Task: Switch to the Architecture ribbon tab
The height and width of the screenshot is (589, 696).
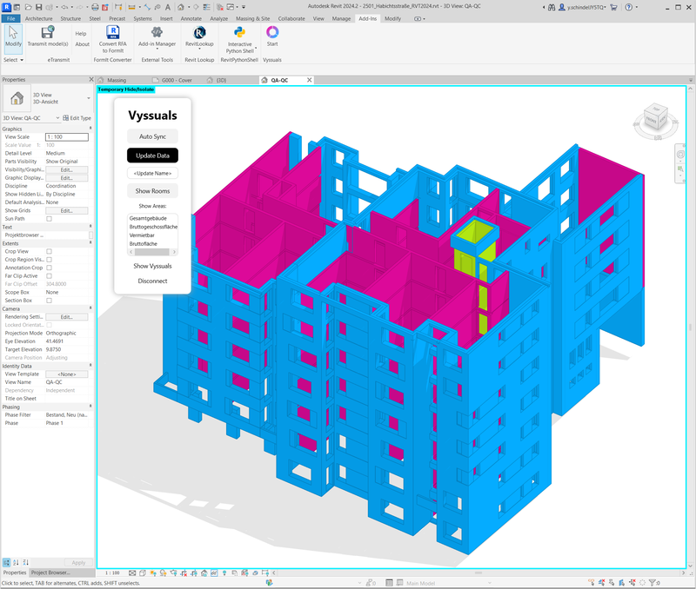Action: [x=38, y=18]
